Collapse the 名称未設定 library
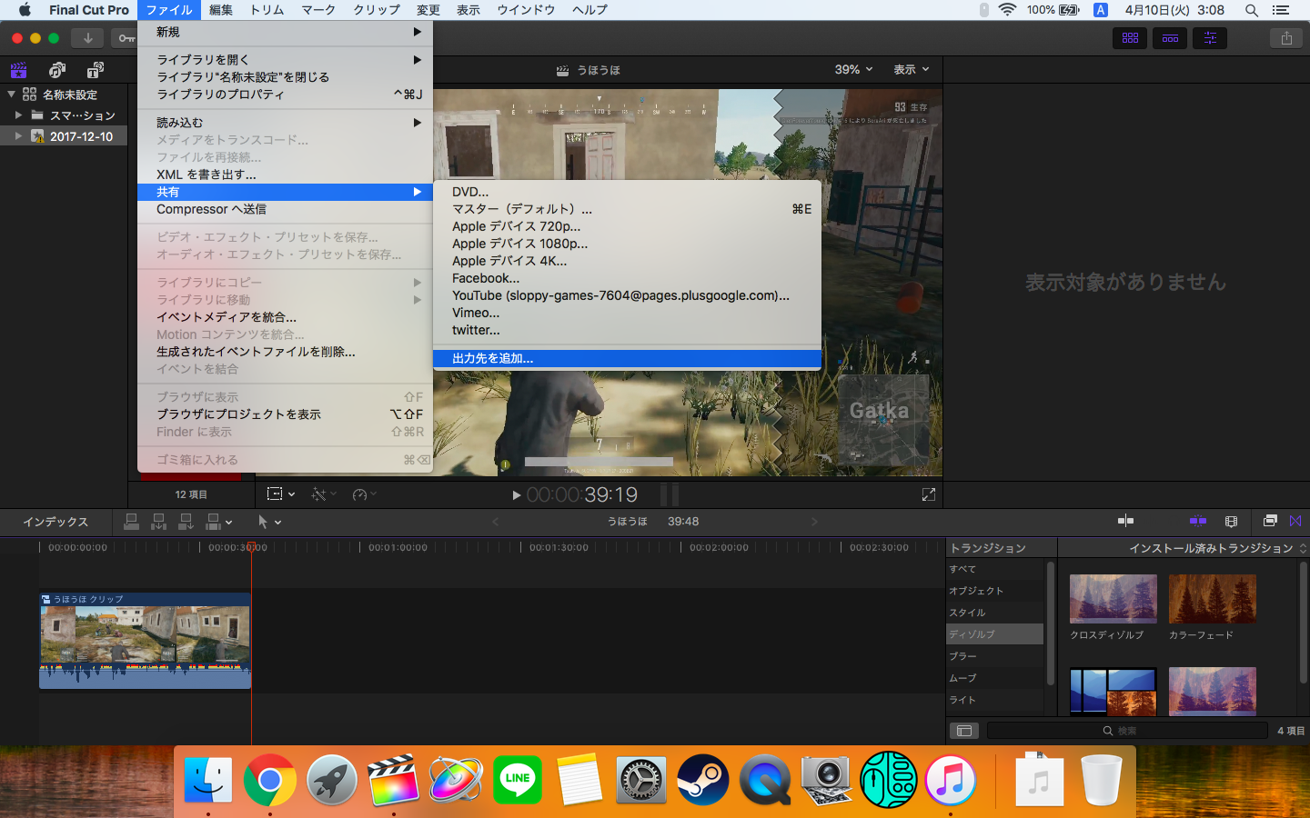Viewport: 1310px width, 818px height. click(11, 94)
